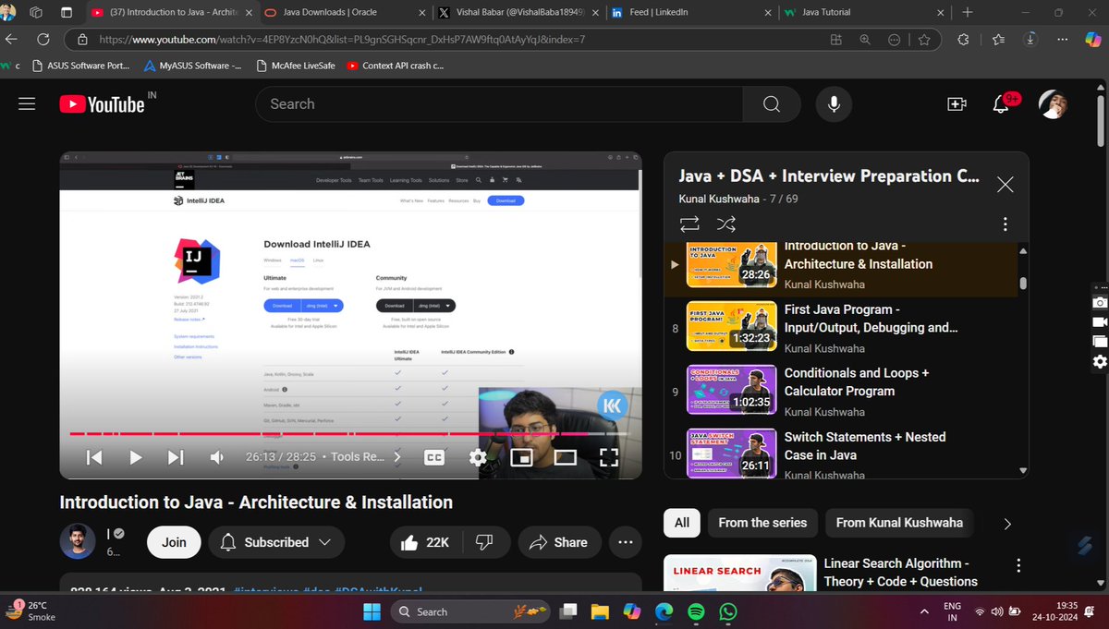Image resolution: width=1109 pixels, height=629 pixels.
Task: Mute the video with the speaker icon
Action: tap(216, 457)
